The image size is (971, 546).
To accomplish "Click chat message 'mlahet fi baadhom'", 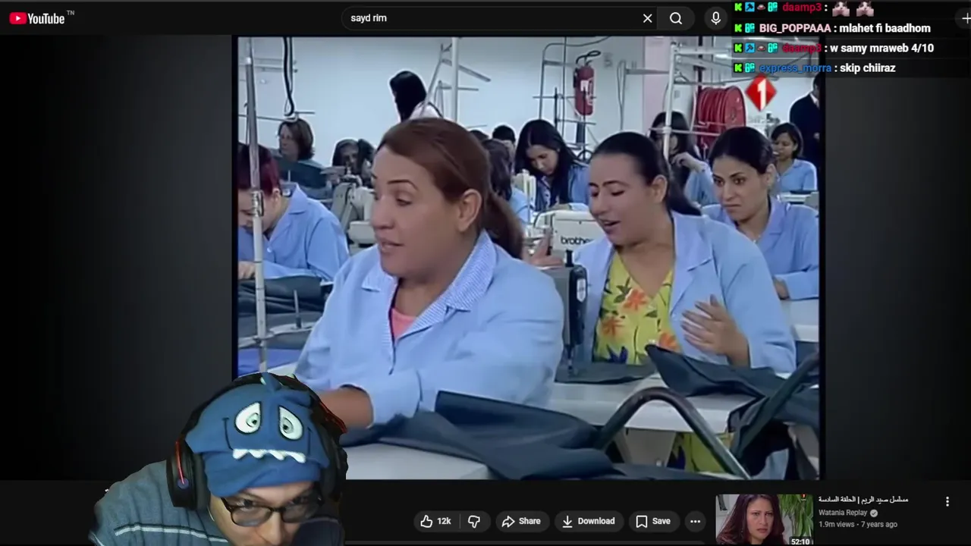I will [885, 28].
